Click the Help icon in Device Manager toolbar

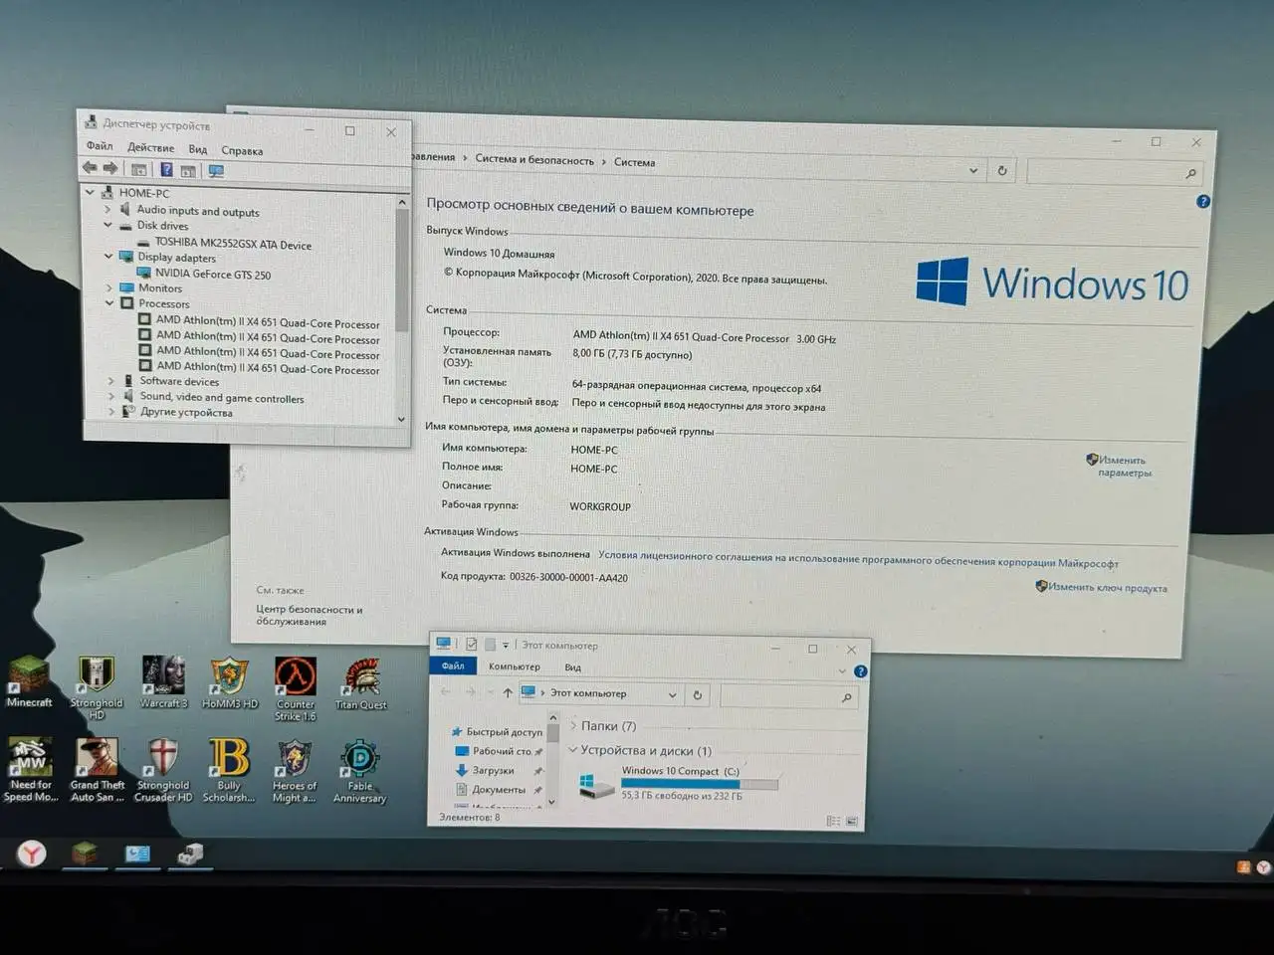(x=166, y=170)
